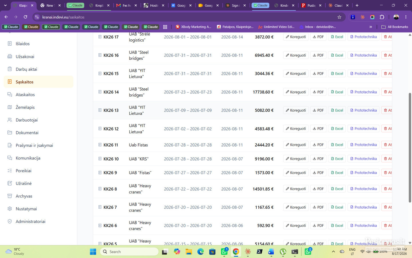
Task: Launch Microsoft Edge from the taskbar
Action: 200,252
